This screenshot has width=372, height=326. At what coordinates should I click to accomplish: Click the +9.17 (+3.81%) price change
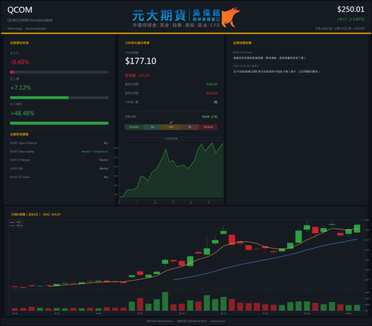coord(350,19)
